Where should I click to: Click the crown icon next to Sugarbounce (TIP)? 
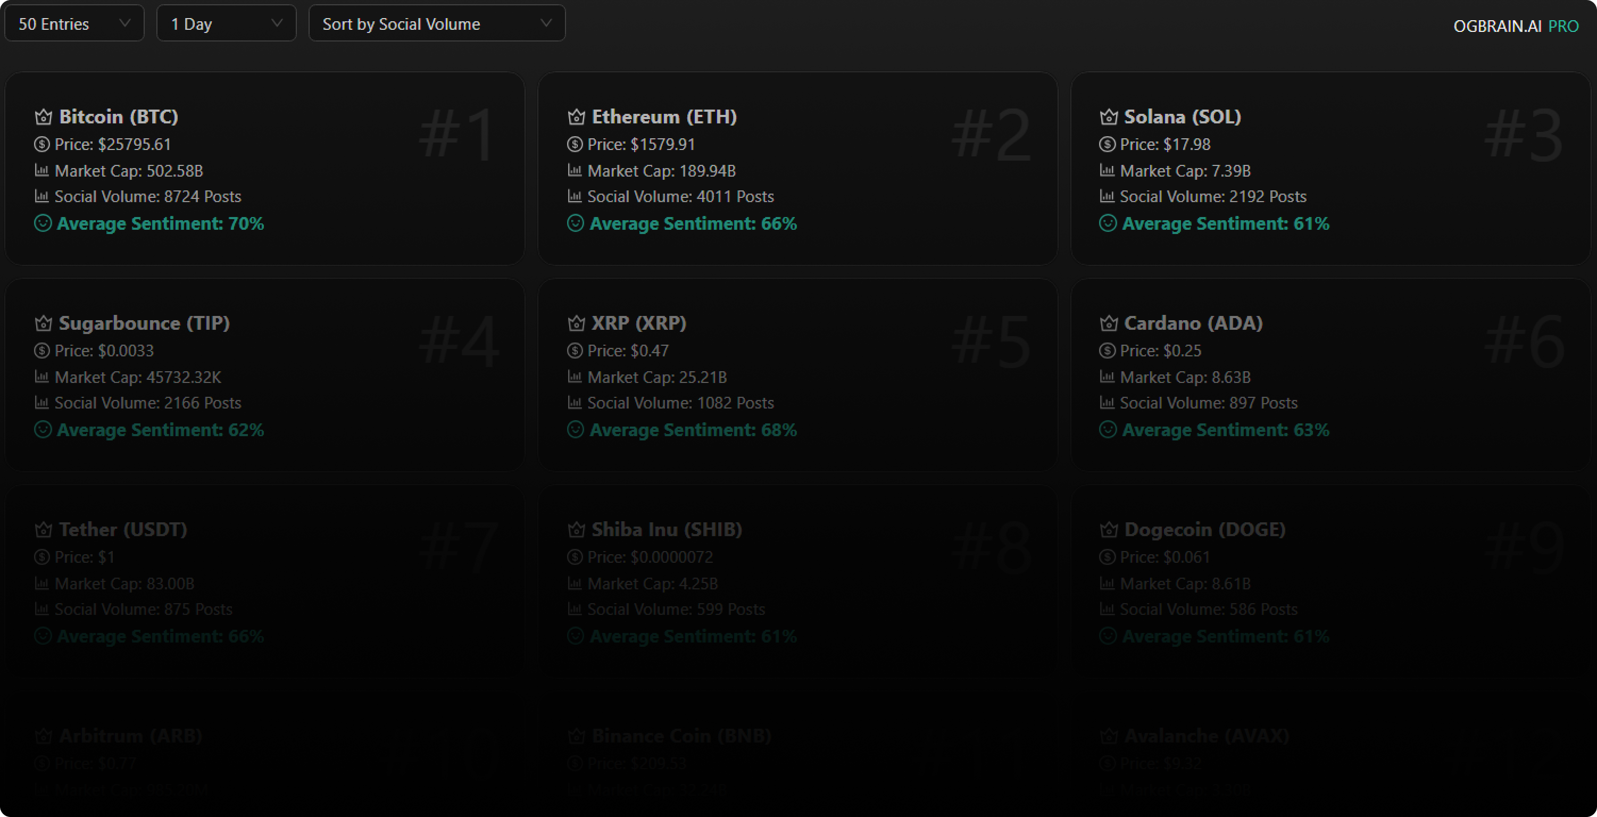point(44,323)
